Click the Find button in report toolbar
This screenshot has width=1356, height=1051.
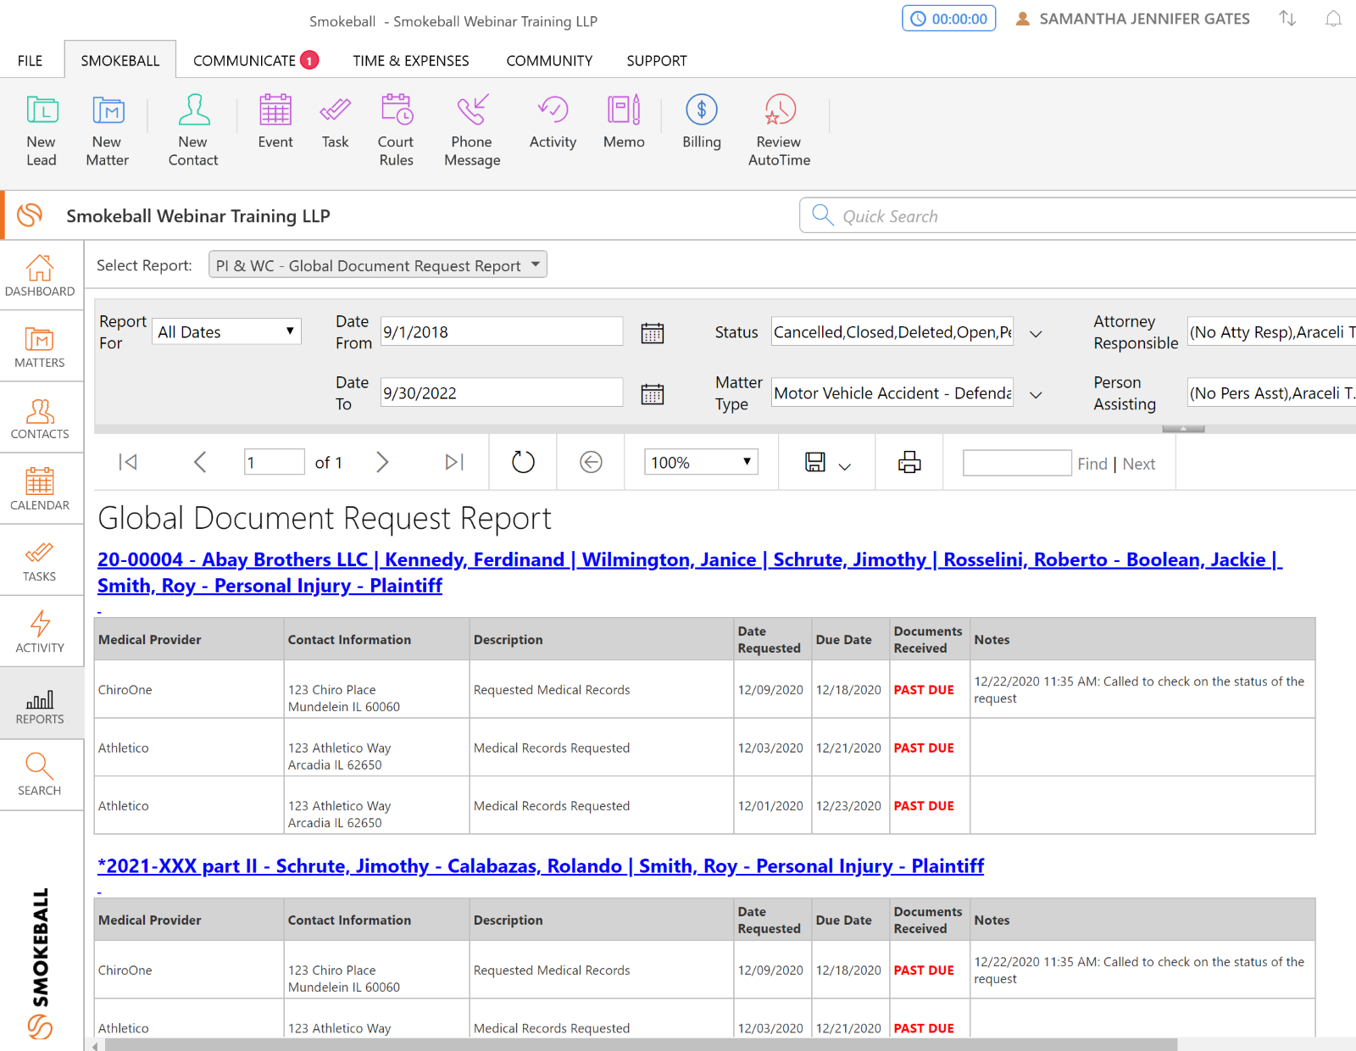[x=1092, y=464]
